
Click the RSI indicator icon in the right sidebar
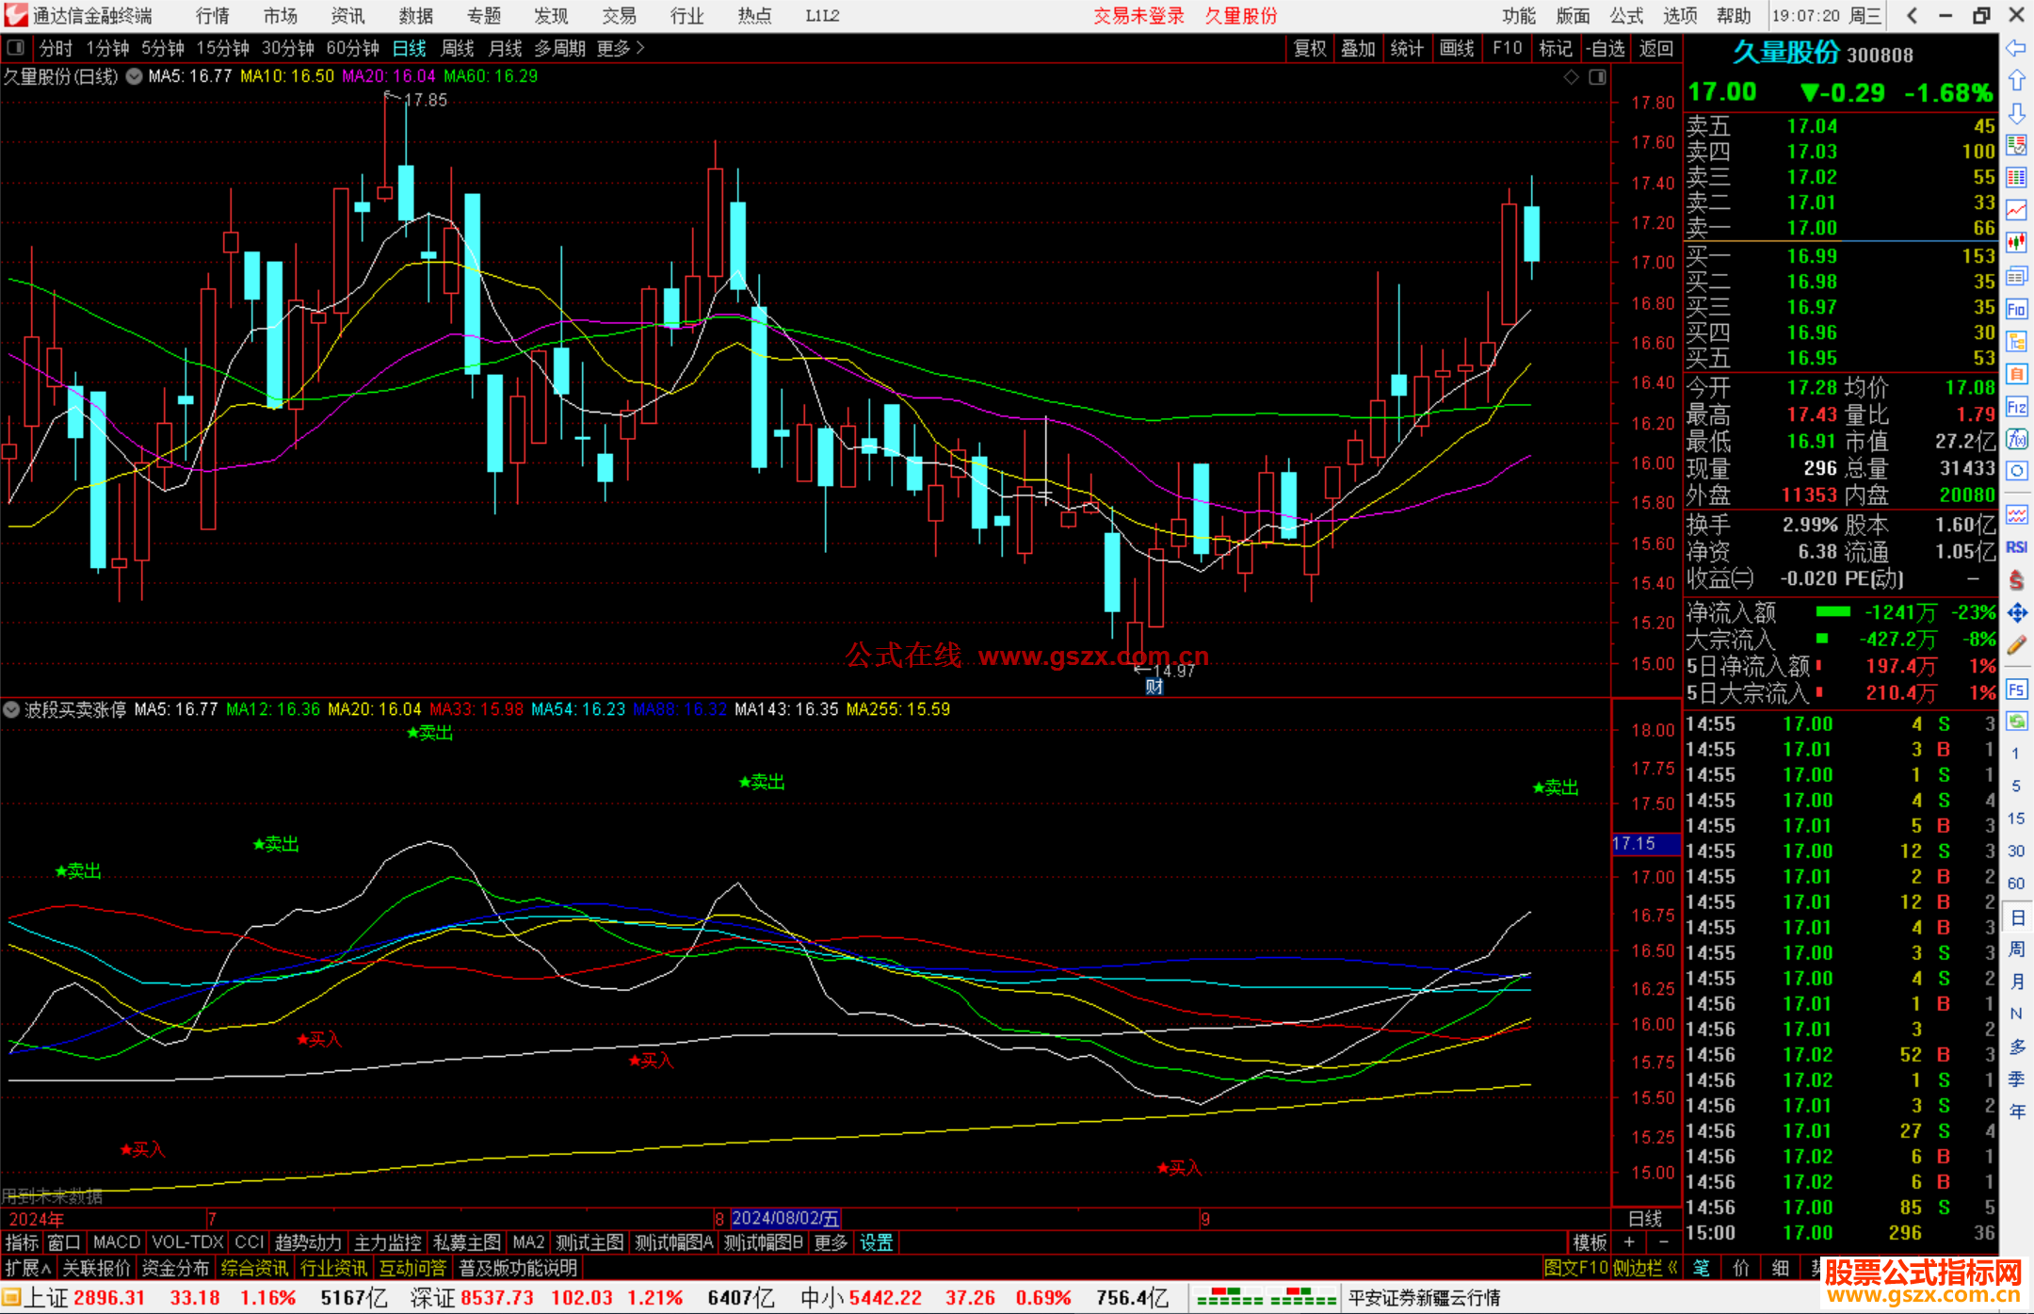[x=2016, y=547]
